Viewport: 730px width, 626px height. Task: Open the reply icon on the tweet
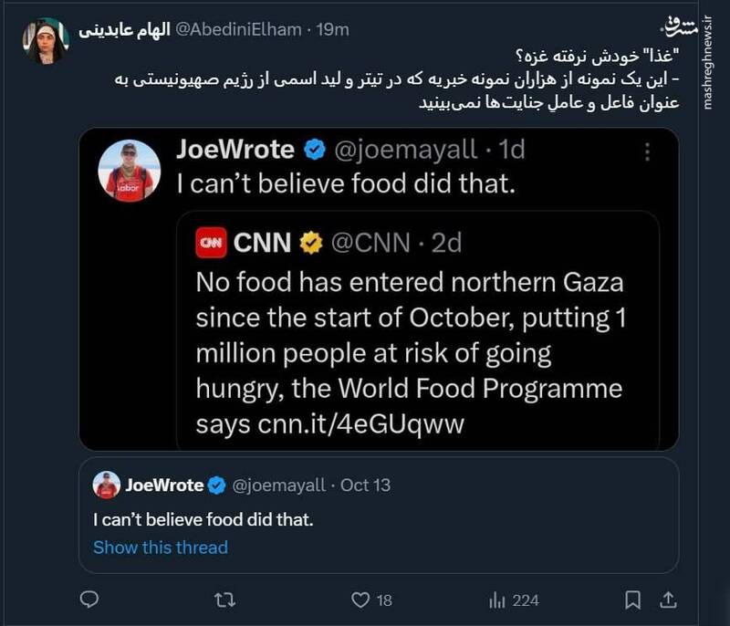point(88,598)
